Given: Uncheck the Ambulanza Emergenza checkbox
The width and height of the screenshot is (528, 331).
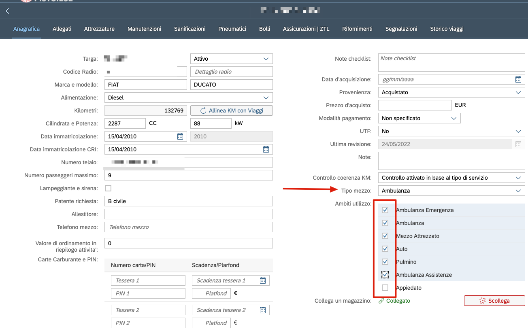Looking at the screenshot, I should pyautogui.click(x=385, y=210).
